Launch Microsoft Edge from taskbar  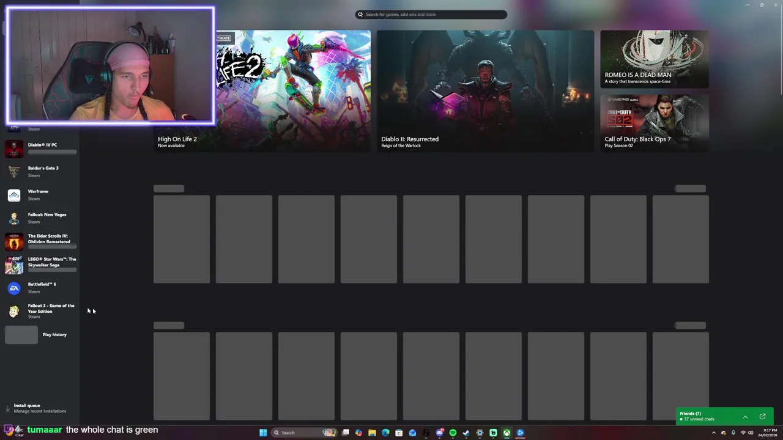pos(385,433)
